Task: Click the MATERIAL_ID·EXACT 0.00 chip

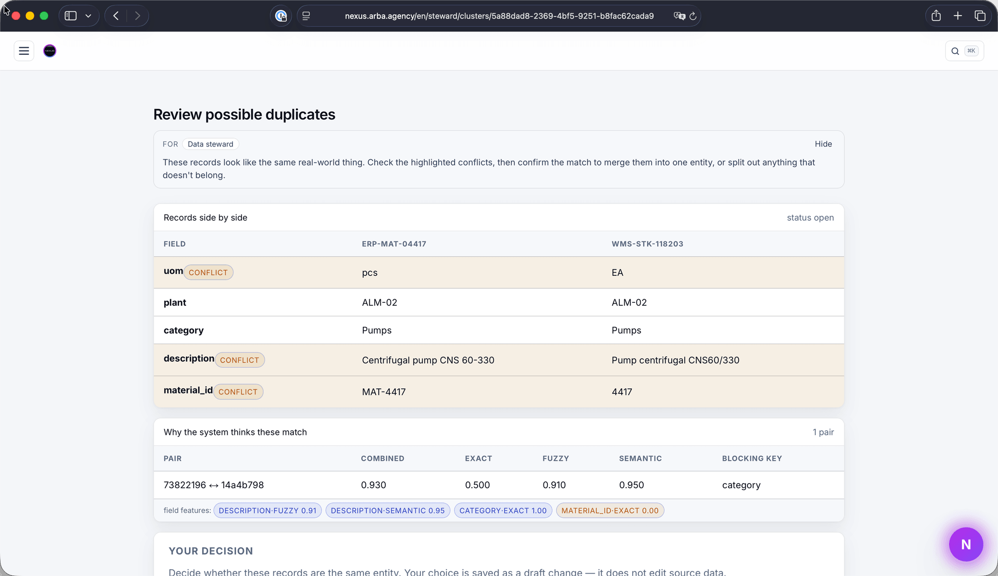Action: pyautogui.click(x=610, y=511)
